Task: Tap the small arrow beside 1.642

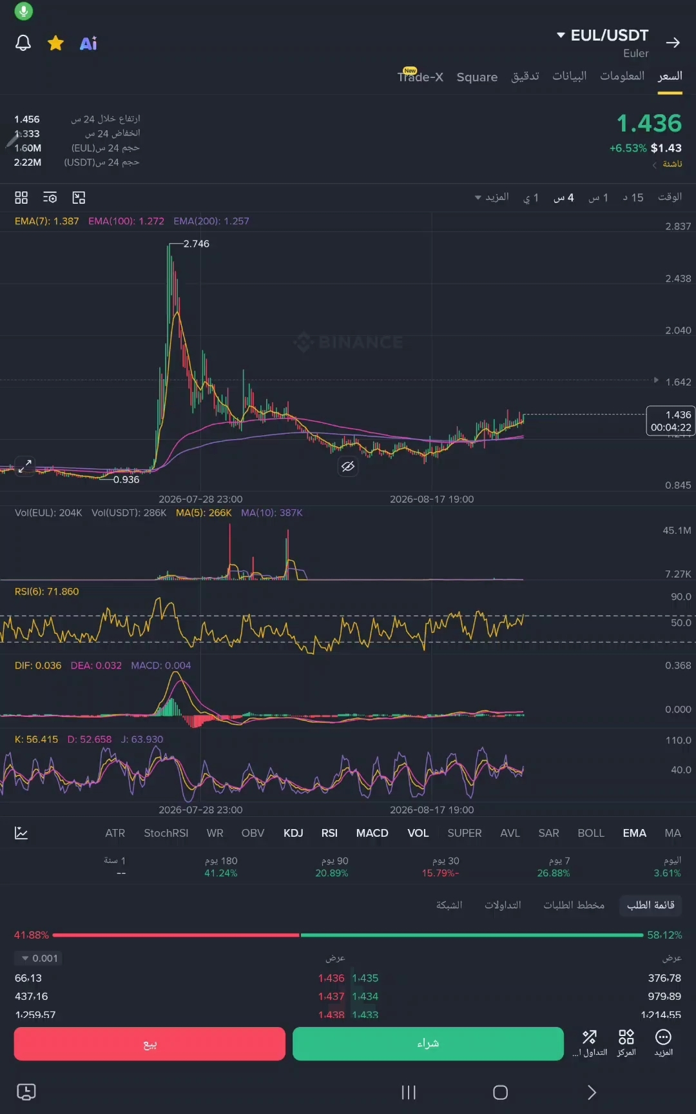Action: coord(656,380)
